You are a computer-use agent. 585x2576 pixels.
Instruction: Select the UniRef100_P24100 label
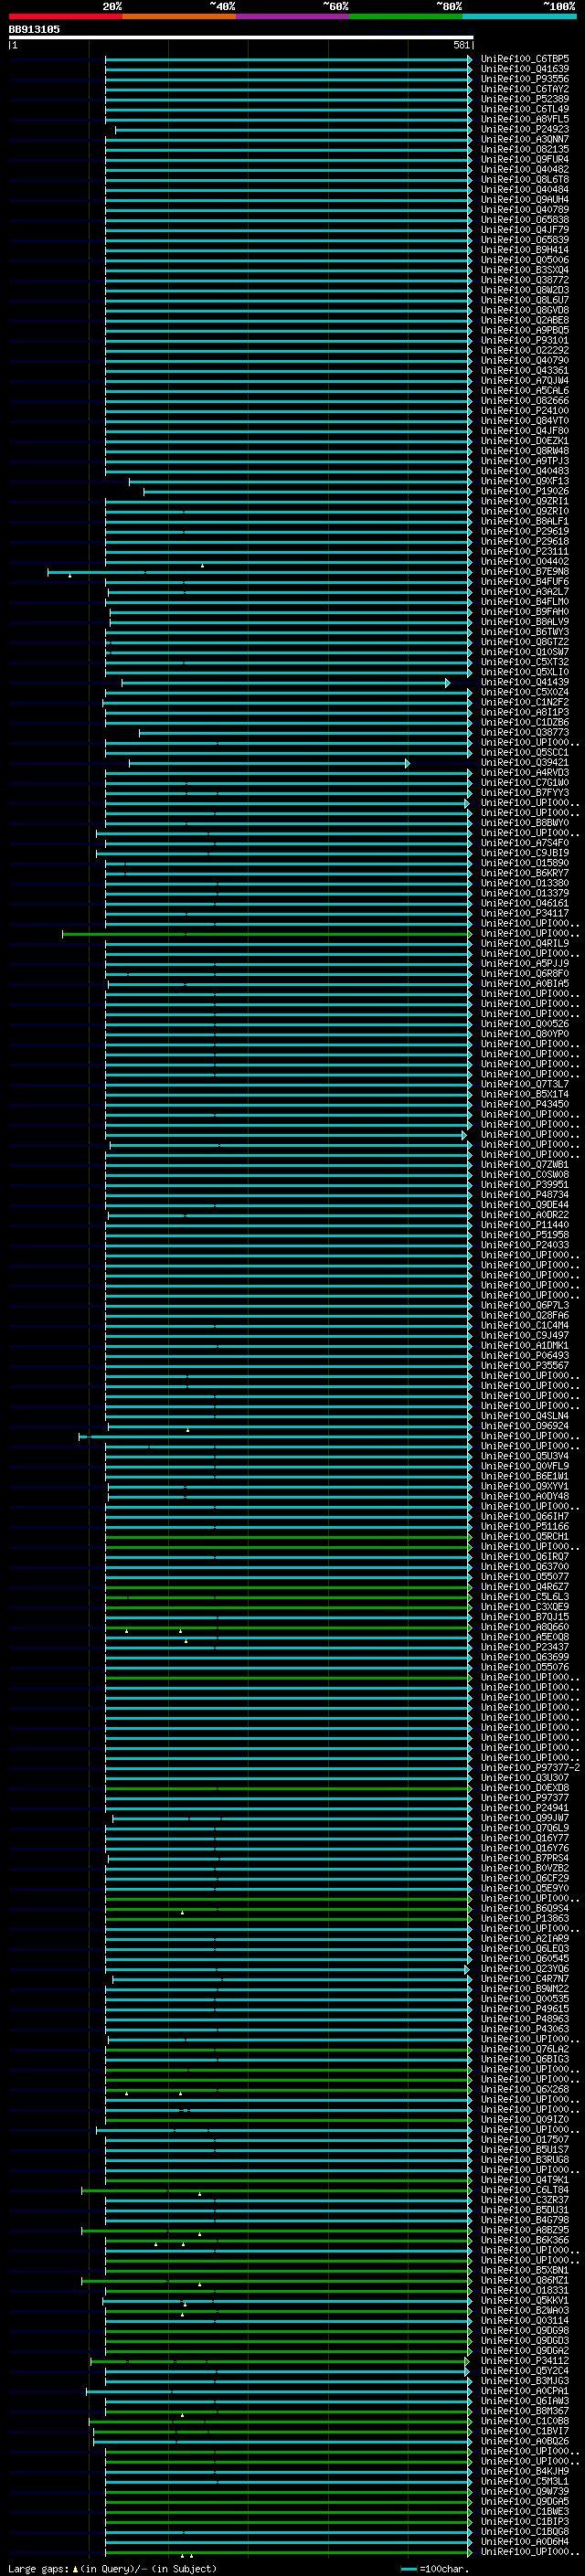[524, 410]
